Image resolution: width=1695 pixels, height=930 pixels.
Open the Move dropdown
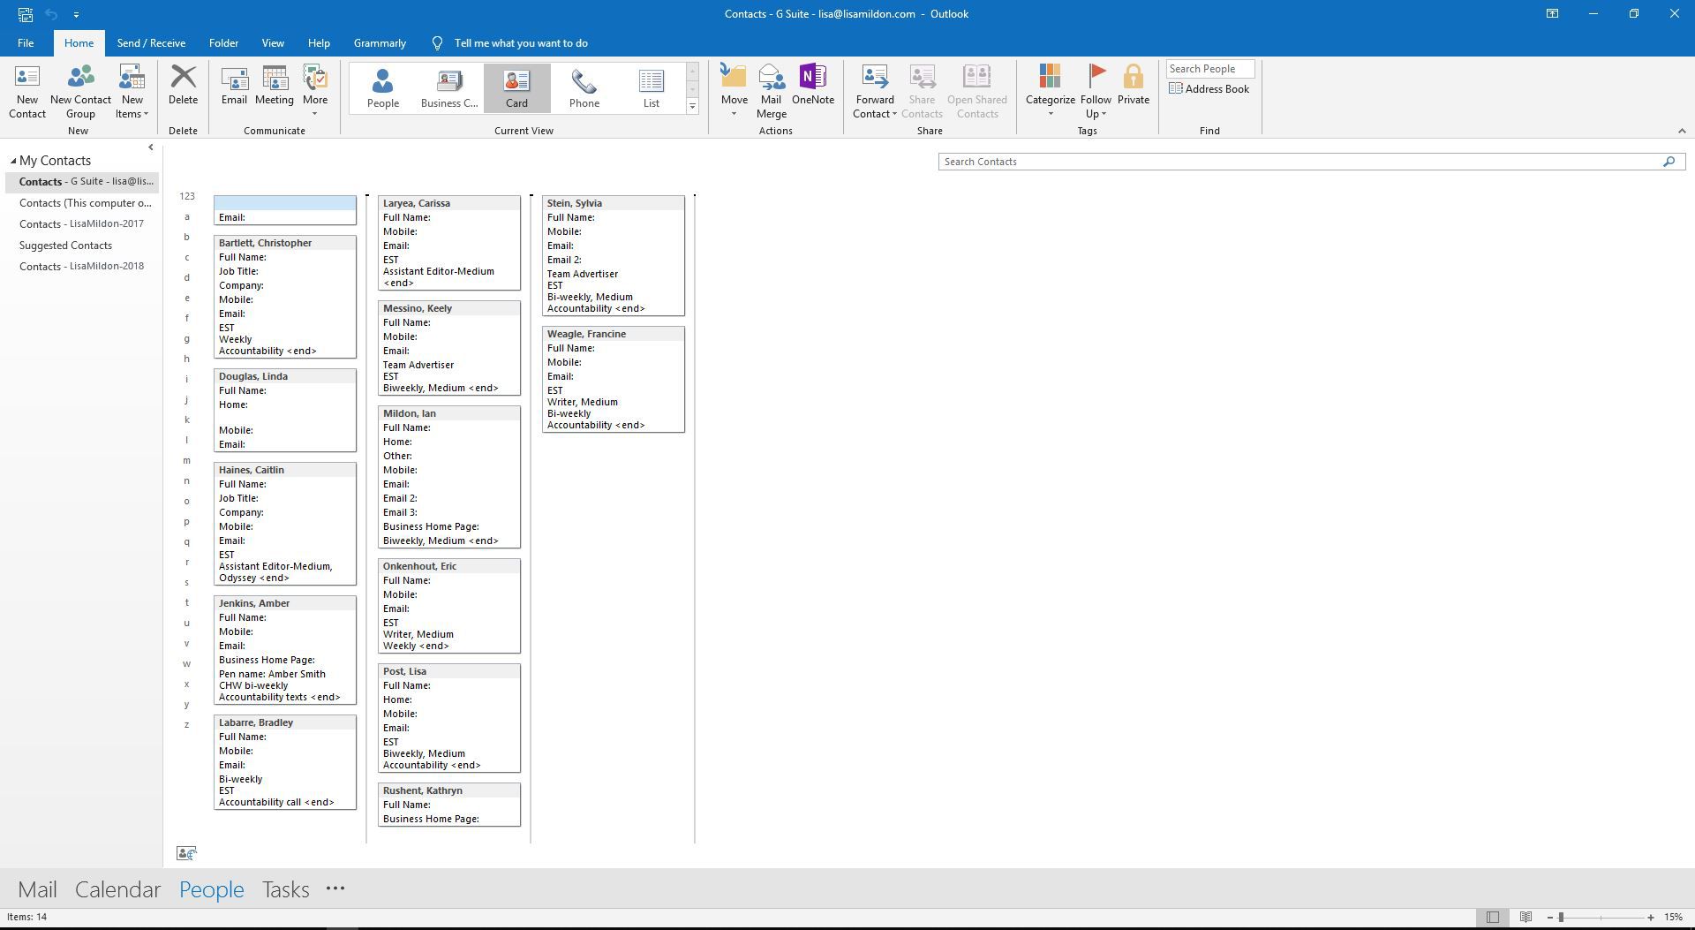coord(734,91)
